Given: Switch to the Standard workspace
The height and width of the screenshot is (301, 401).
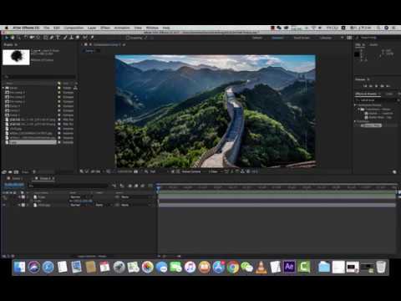Looking at the screenshot, I should pyautogui.click(x=277, y=38).
